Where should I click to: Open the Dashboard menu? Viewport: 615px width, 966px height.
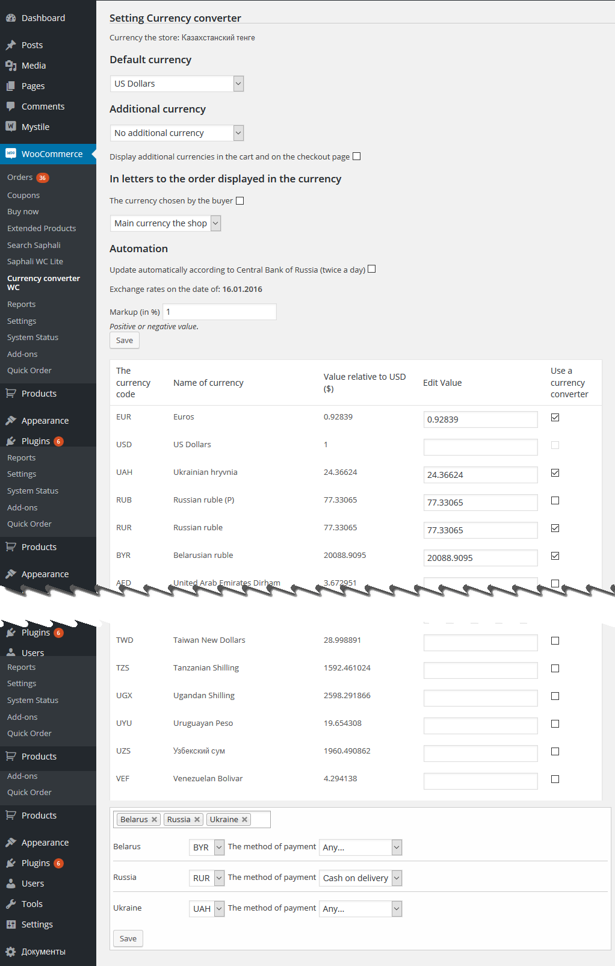pos(43,18)
